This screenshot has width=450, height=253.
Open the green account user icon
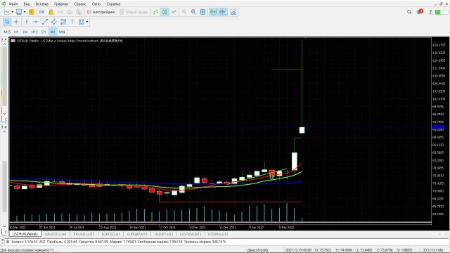coord(430,12)
